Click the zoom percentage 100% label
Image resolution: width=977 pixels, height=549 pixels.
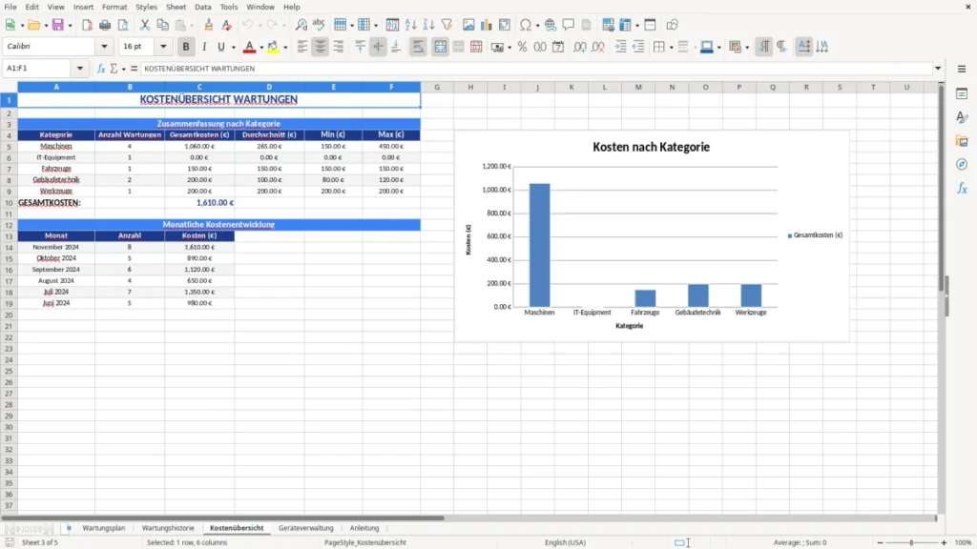pyautogui.click(x=964, y=542)
